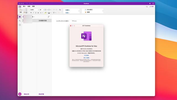Select the 标题 2 heading style

[67, 13]
